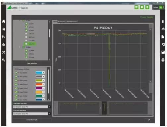Viewport: 167px width, 127px height.
Task: Switch to the Harmonics tab
Action: point(62,21)
